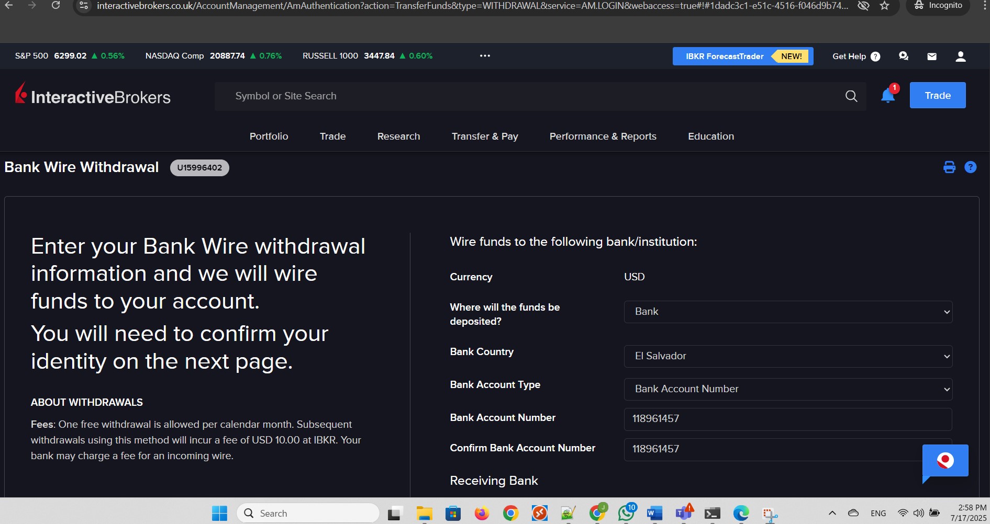990x524 pixels.
Task: Open WhatsApp from the taskbar
Action: click(626, 514)
